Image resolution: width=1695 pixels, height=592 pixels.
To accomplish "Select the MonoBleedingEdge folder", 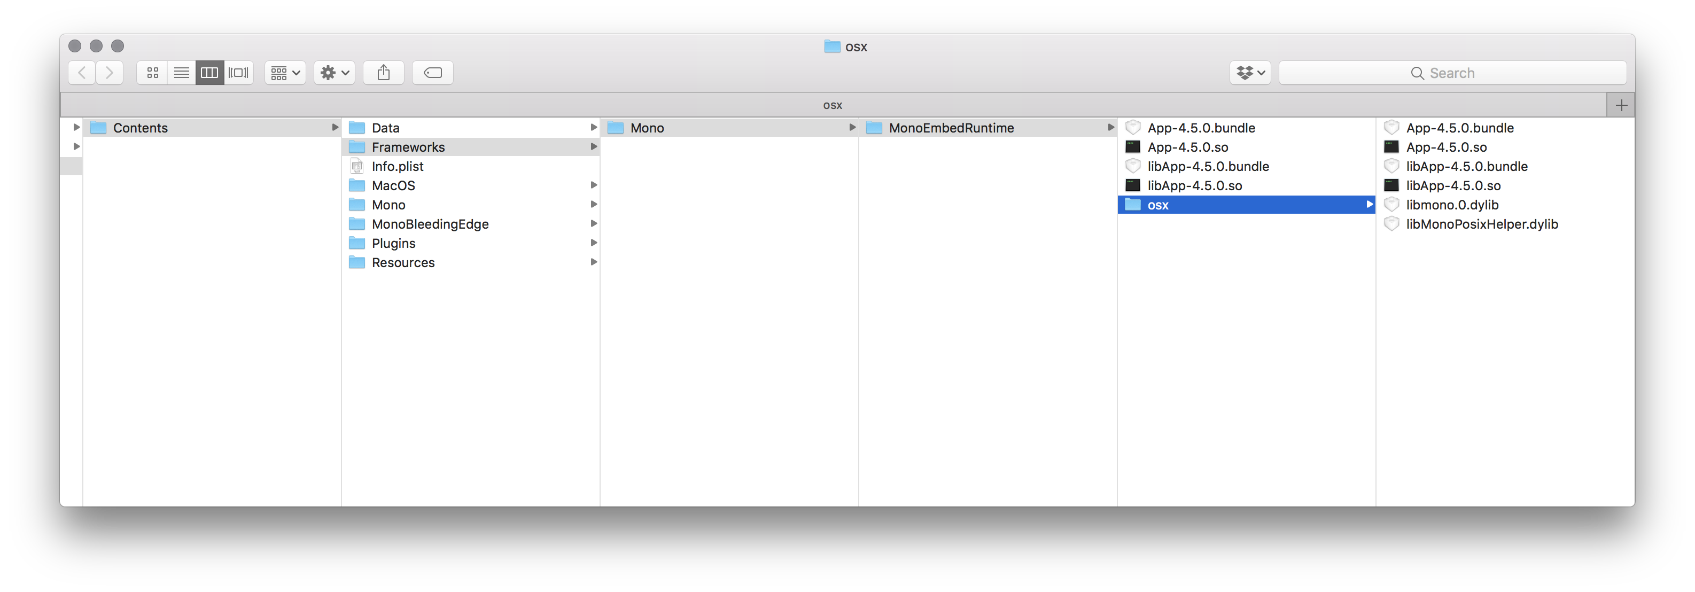I will pyautogui.click(x=430, y=224).
